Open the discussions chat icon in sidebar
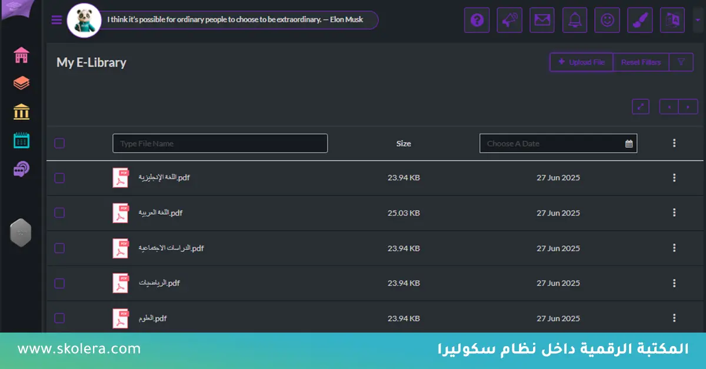Image resolution: width=706 pixels, height=369 pixels. click(21, 168)
